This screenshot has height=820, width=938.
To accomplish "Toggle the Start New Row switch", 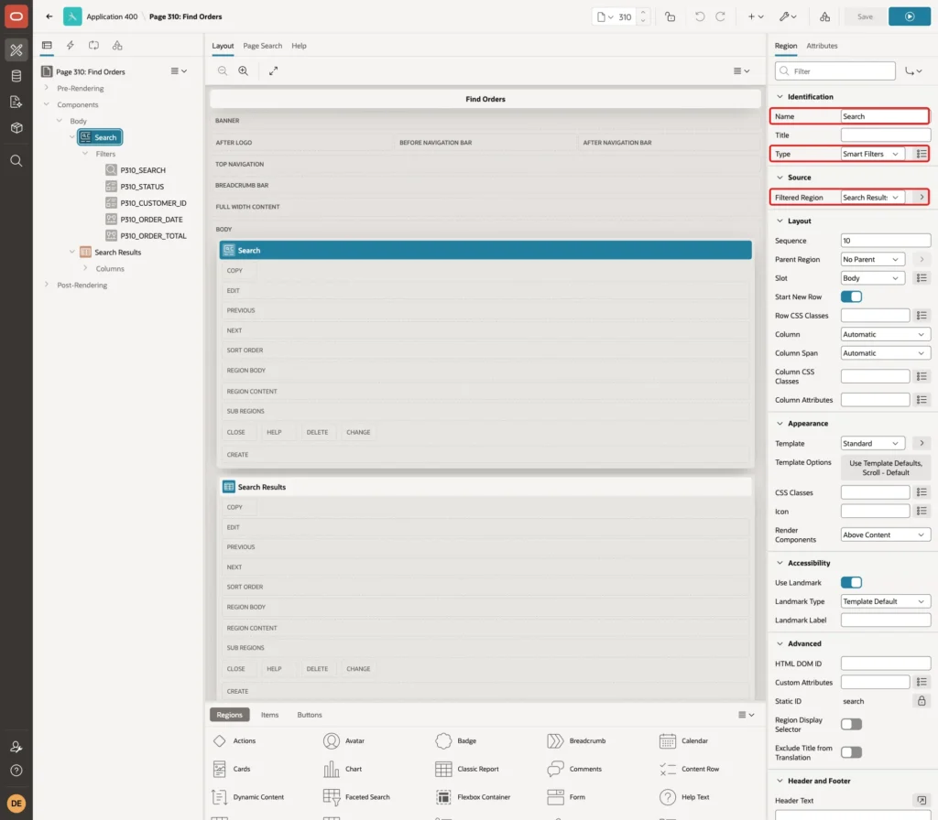I will click(851, 297).
